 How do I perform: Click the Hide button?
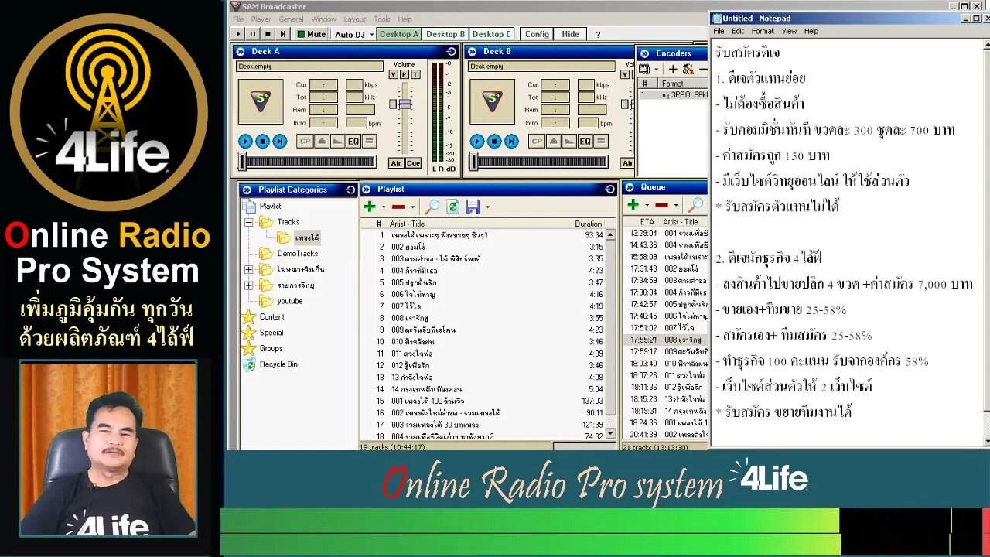(571, 34)
